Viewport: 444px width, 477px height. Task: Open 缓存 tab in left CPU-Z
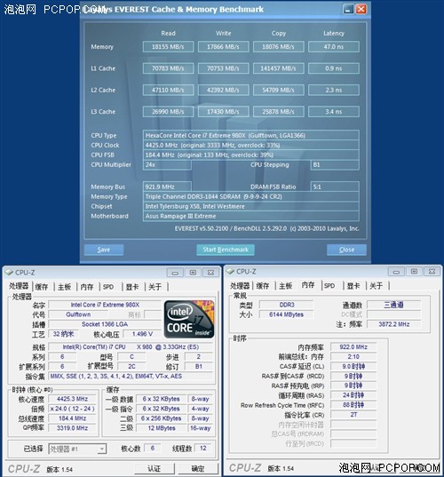coord(42,287)
